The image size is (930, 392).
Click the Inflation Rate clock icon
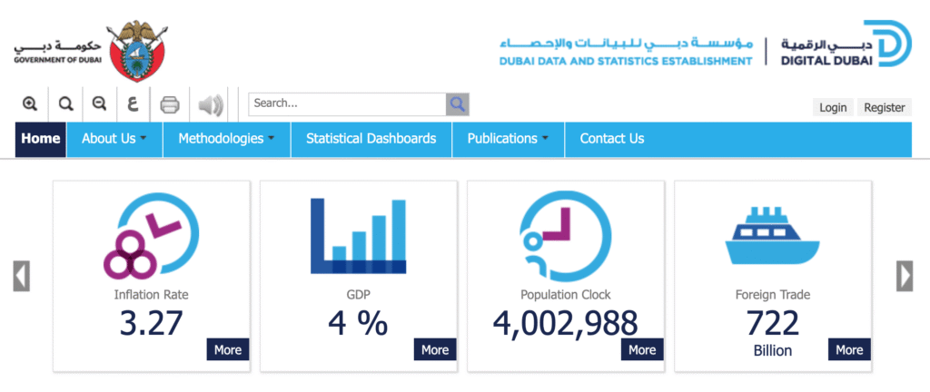pyautogui.click(x=151, y=236)
